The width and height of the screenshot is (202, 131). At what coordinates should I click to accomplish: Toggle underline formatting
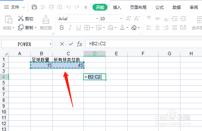coord(78,27)
